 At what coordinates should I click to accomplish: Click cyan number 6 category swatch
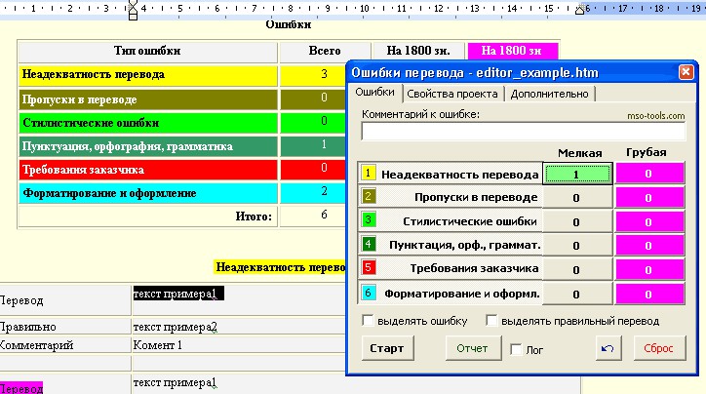368,293
